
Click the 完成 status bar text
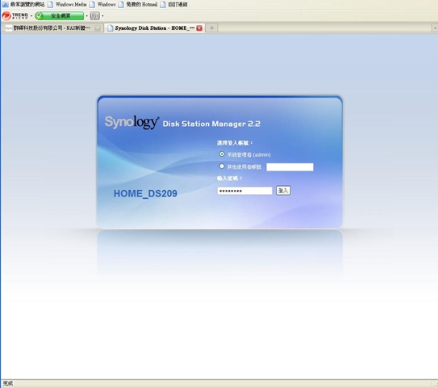click(x=8, y=383)
